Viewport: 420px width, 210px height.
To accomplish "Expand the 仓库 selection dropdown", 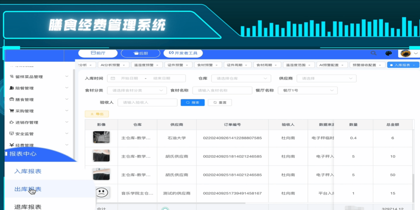I will click(x=241, y=78).
